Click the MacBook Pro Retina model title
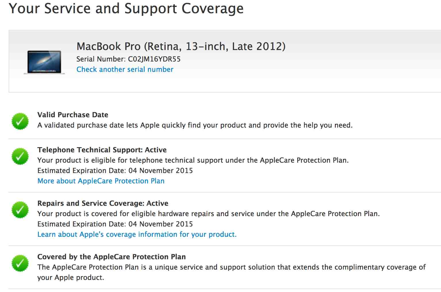441x292 pixels. pos(181,47)
